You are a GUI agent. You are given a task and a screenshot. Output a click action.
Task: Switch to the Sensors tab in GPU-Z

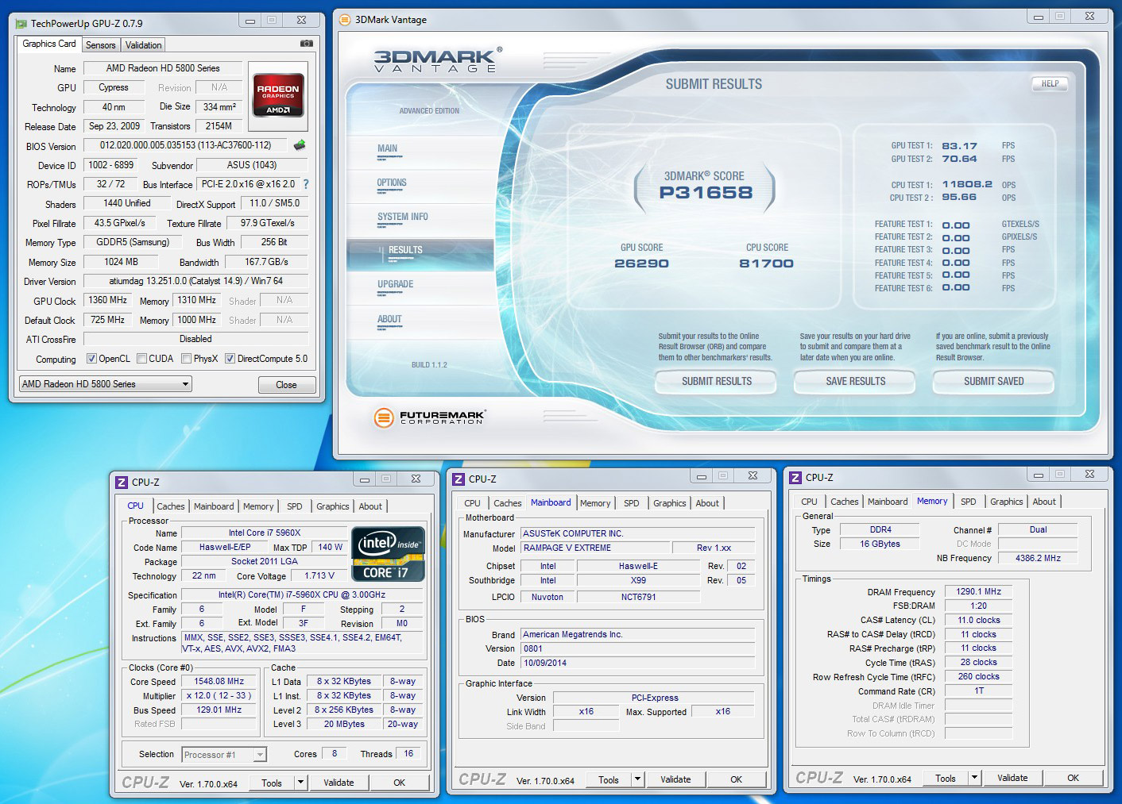coord(101,45)
